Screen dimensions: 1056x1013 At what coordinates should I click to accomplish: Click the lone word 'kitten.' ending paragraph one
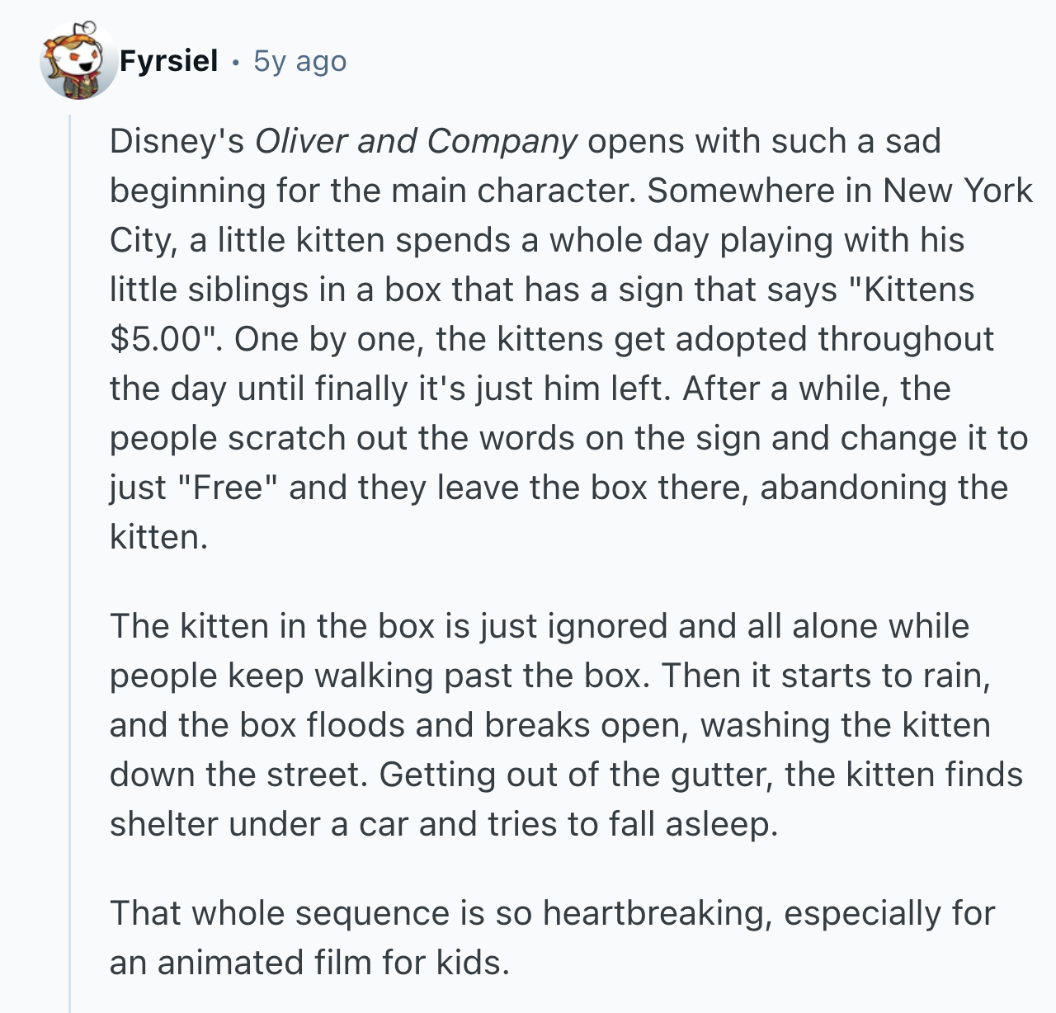click(158, 537)
